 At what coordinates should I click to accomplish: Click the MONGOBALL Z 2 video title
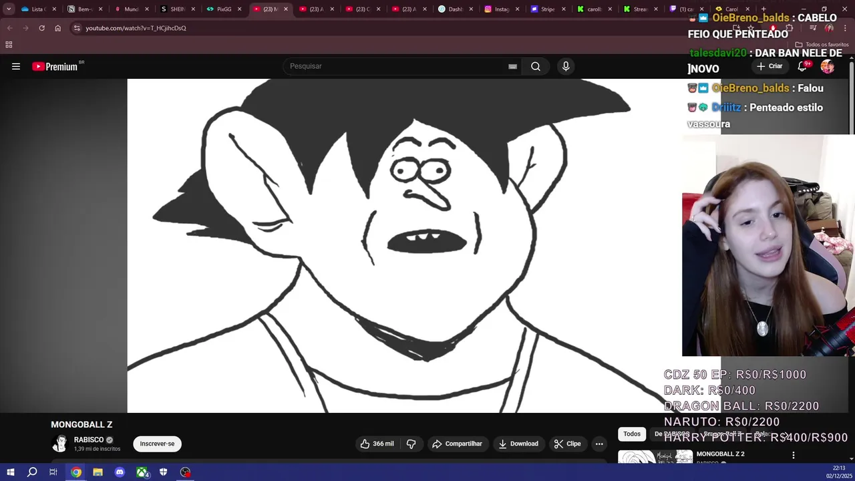pyautogui.click(x=720, y=454)
